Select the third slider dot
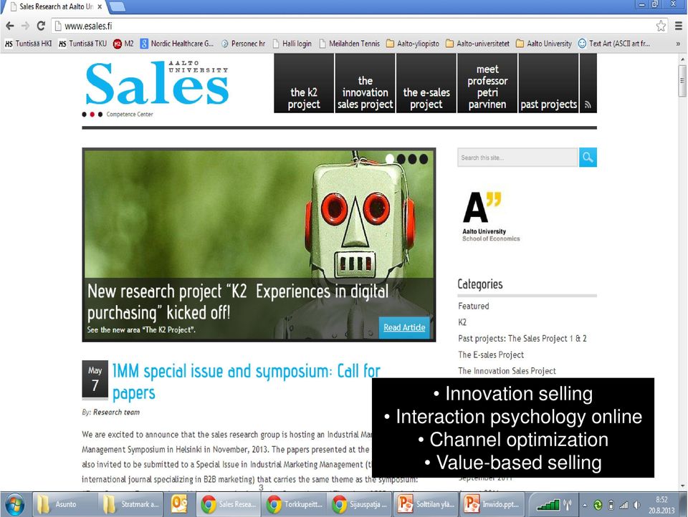Image resolution: width=688 pixels, height=517 pixels. [x=413, y=159]
